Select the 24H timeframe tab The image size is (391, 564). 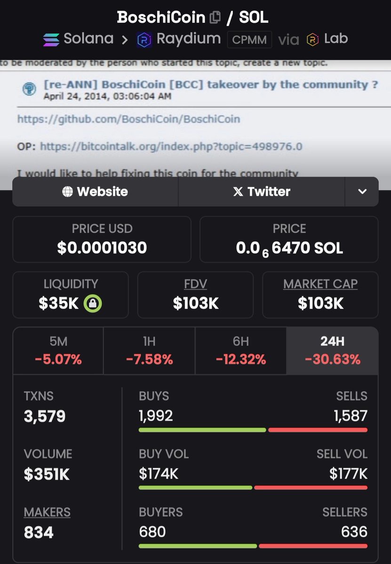pyautogui.click(x=332, y=351)
